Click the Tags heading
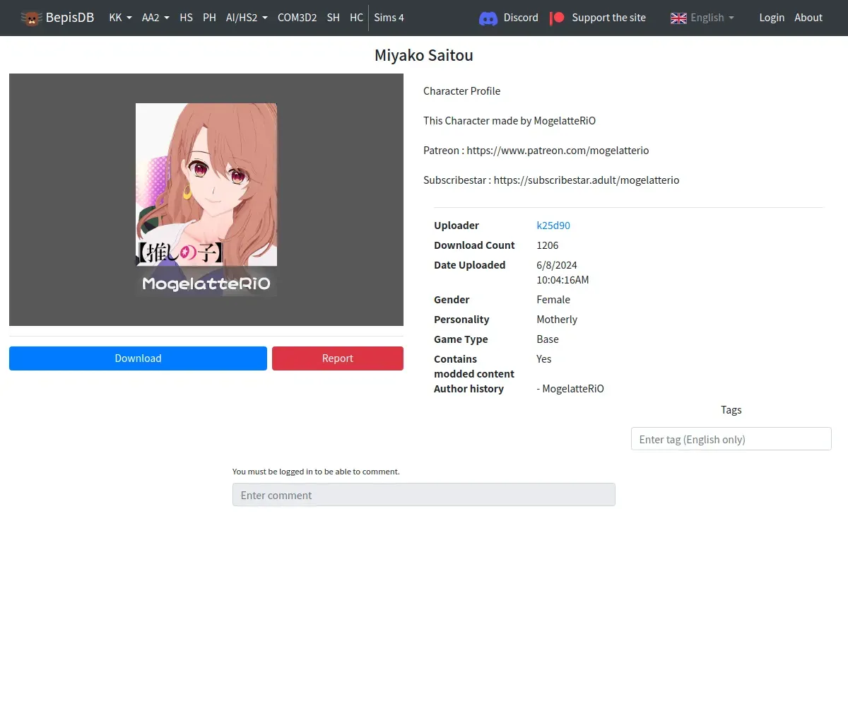This screenshot has height=707, width=848. (731, 410)
